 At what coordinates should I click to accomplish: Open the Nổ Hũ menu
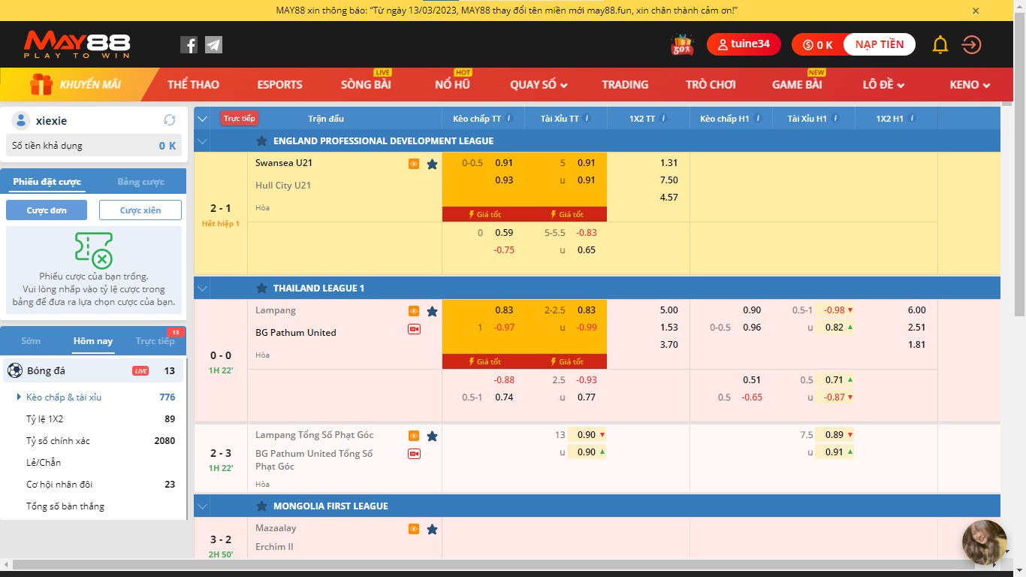coord(452,85)
